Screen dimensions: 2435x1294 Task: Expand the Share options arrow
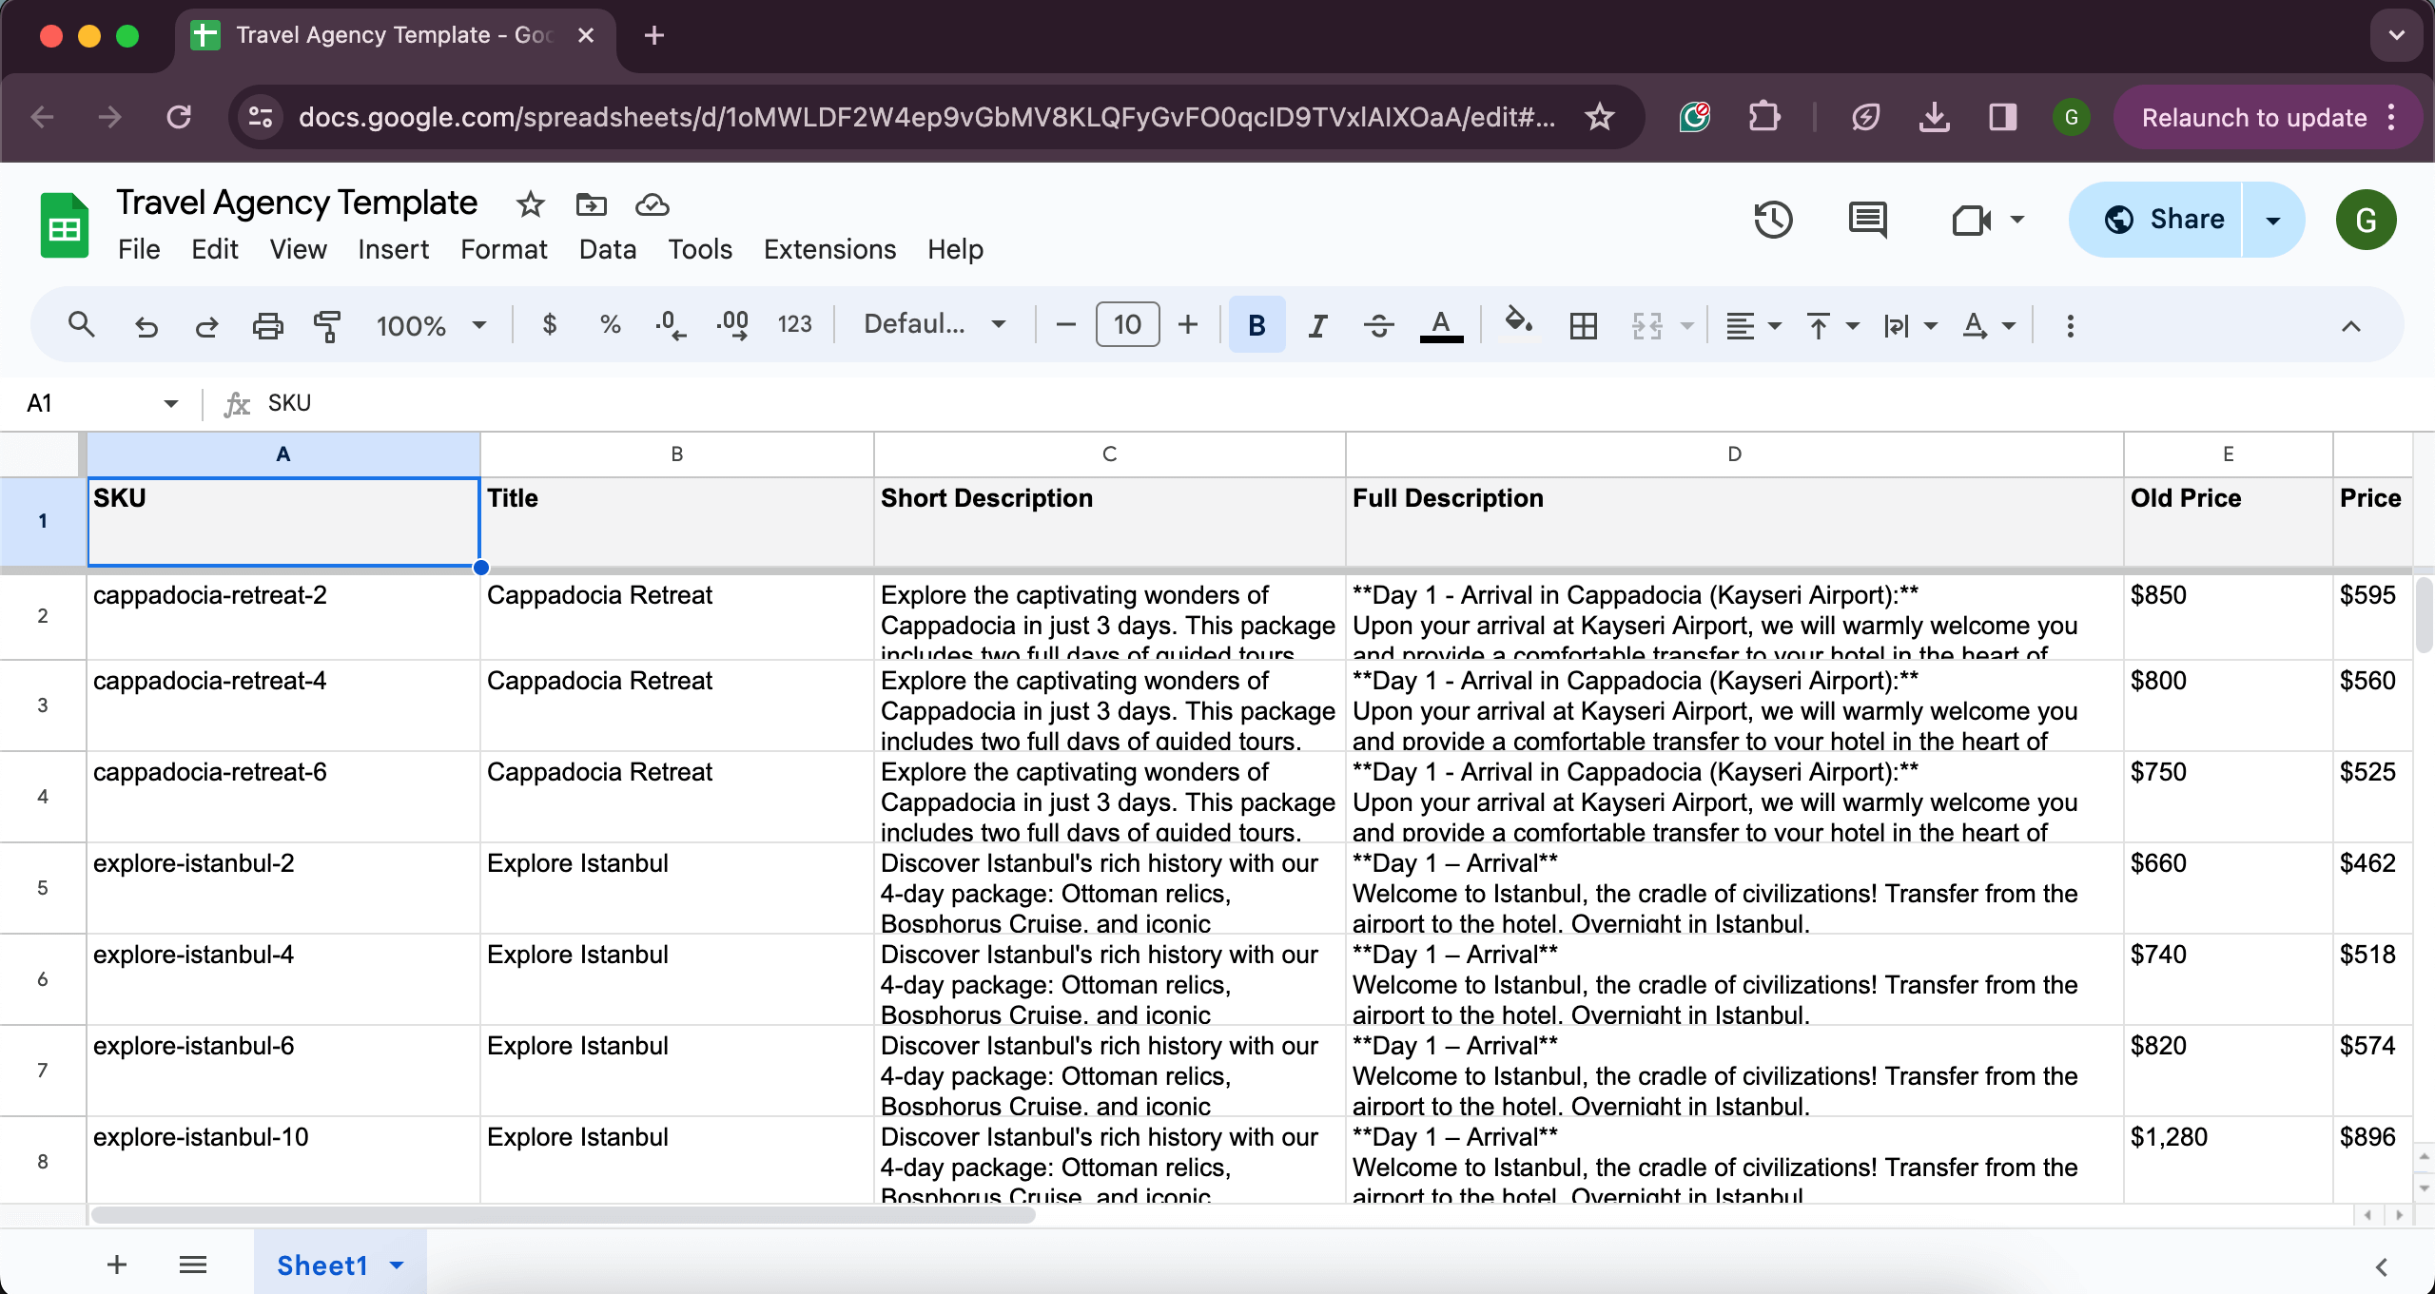2273,220
